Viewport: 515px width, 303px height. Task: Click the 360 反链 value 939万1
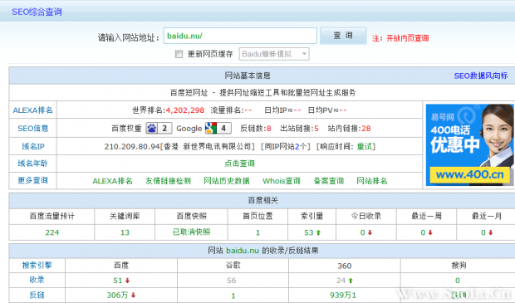343,296
